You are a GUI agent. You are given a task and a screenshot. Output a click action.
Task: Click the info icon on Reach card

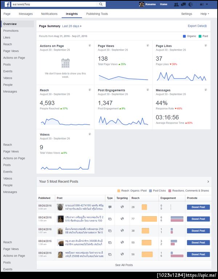[x=90, y=90]
